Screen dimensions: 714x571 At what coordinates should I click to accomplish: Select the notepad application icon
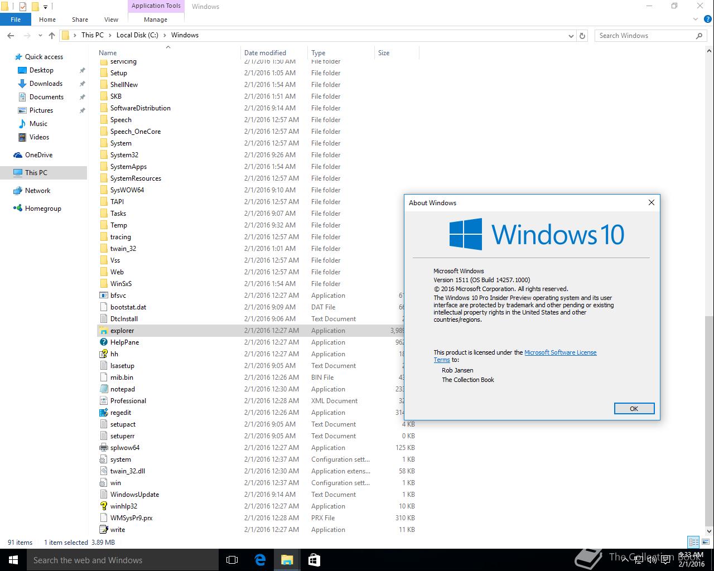click(x=103, y=389)
